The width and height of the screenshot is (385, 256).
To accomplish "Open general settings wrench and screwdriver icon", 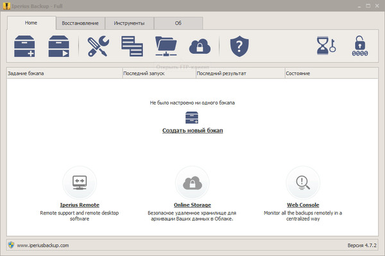I will (98, 46).
